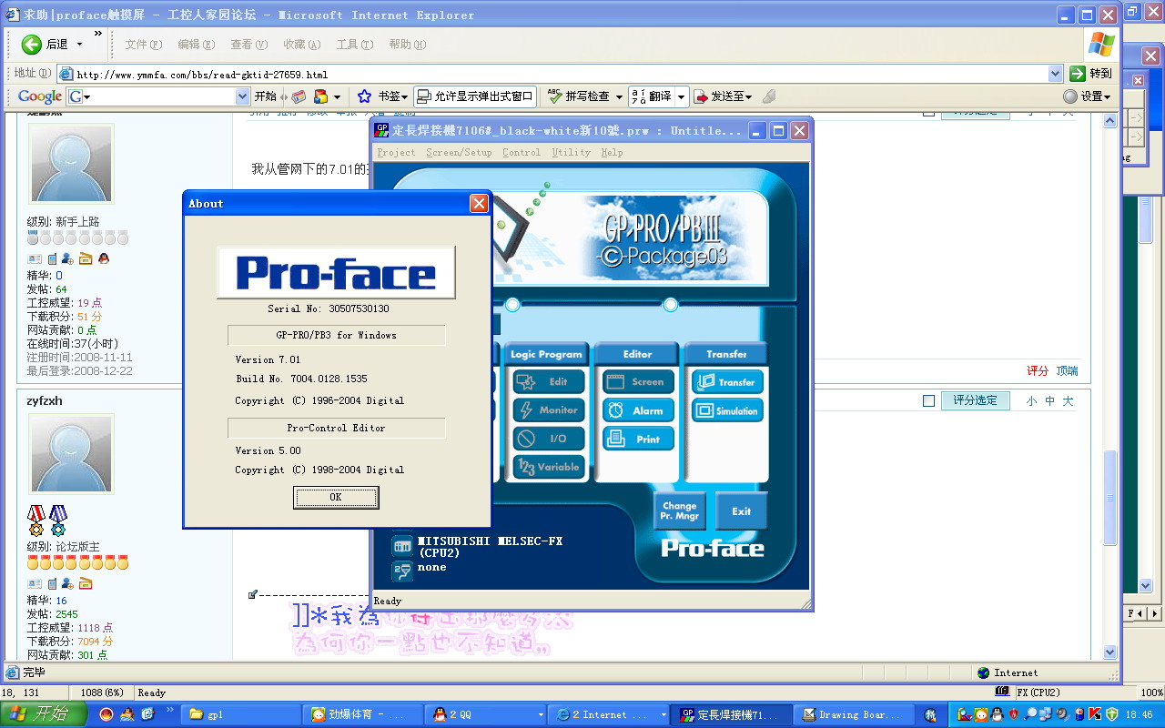Click the Print button in Editor

(x=638, y=439)
